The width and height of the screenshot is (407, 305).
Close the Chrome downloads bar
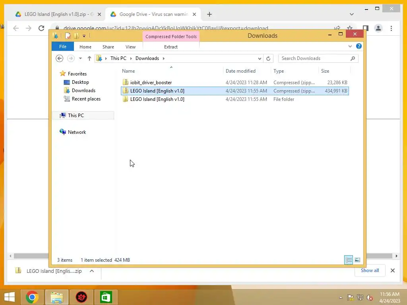(x=392, y=270)
